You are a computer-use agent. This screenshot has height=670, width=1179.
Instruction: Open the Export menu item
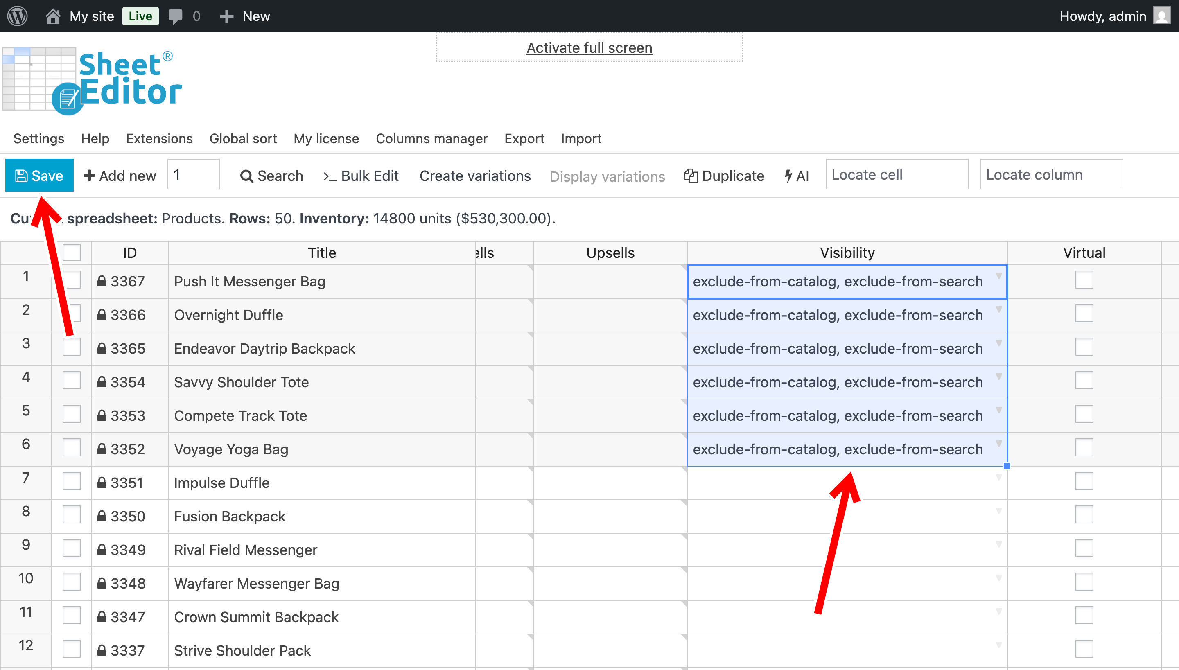pos(524,138)
